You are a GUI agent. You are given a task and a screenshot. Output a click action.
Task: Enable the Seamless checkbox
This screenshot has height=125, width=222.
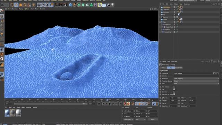[x=174, y=92]
